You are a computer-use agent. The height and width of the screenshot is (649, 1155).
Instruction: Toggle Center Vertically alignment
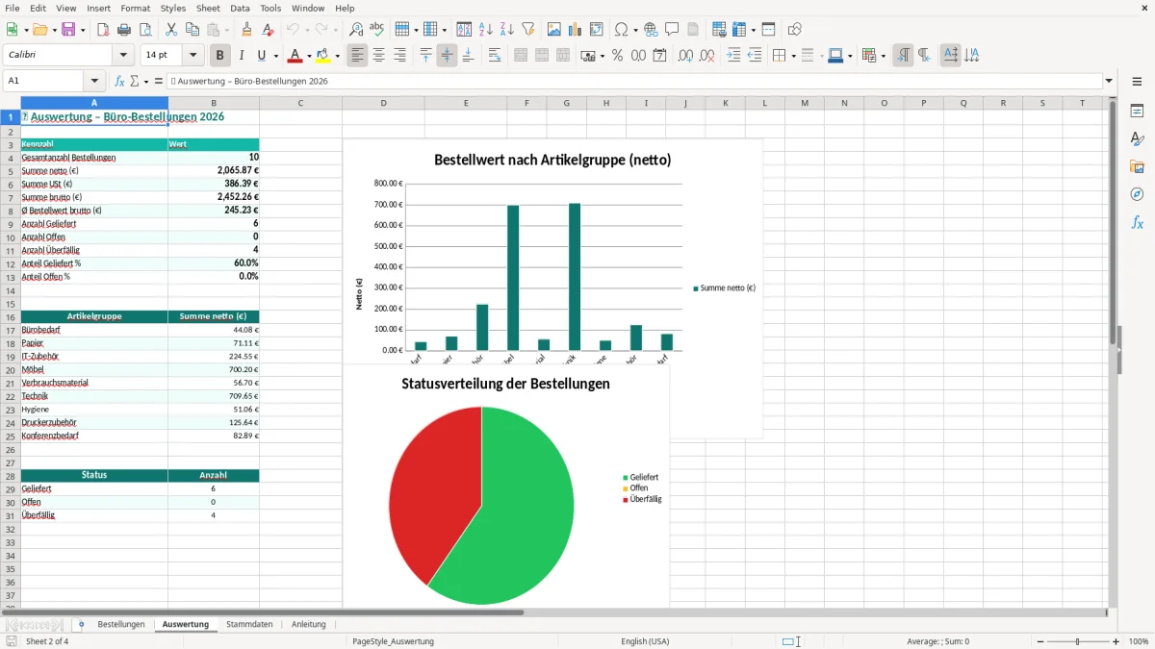pos(447,56)
